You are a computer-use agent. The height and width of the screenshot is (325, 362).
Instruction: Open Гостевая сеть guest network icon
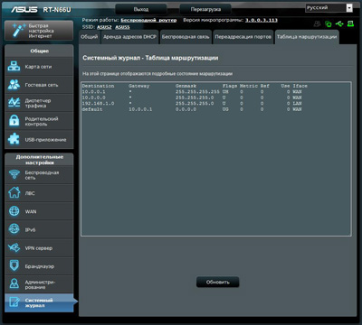pos(14,85)
